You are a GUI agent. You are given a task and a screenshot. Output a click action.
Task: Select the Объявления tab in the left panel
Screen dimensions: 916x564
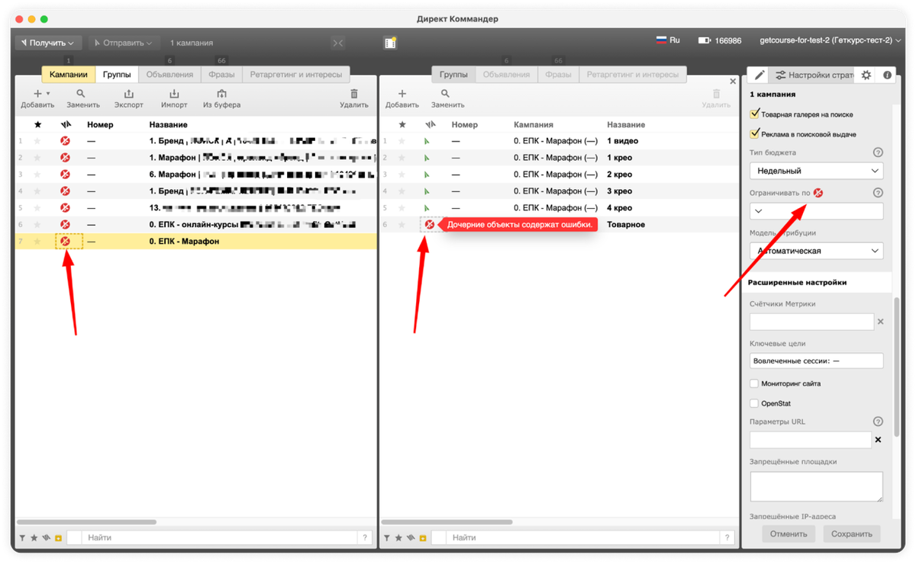point(169,75)
